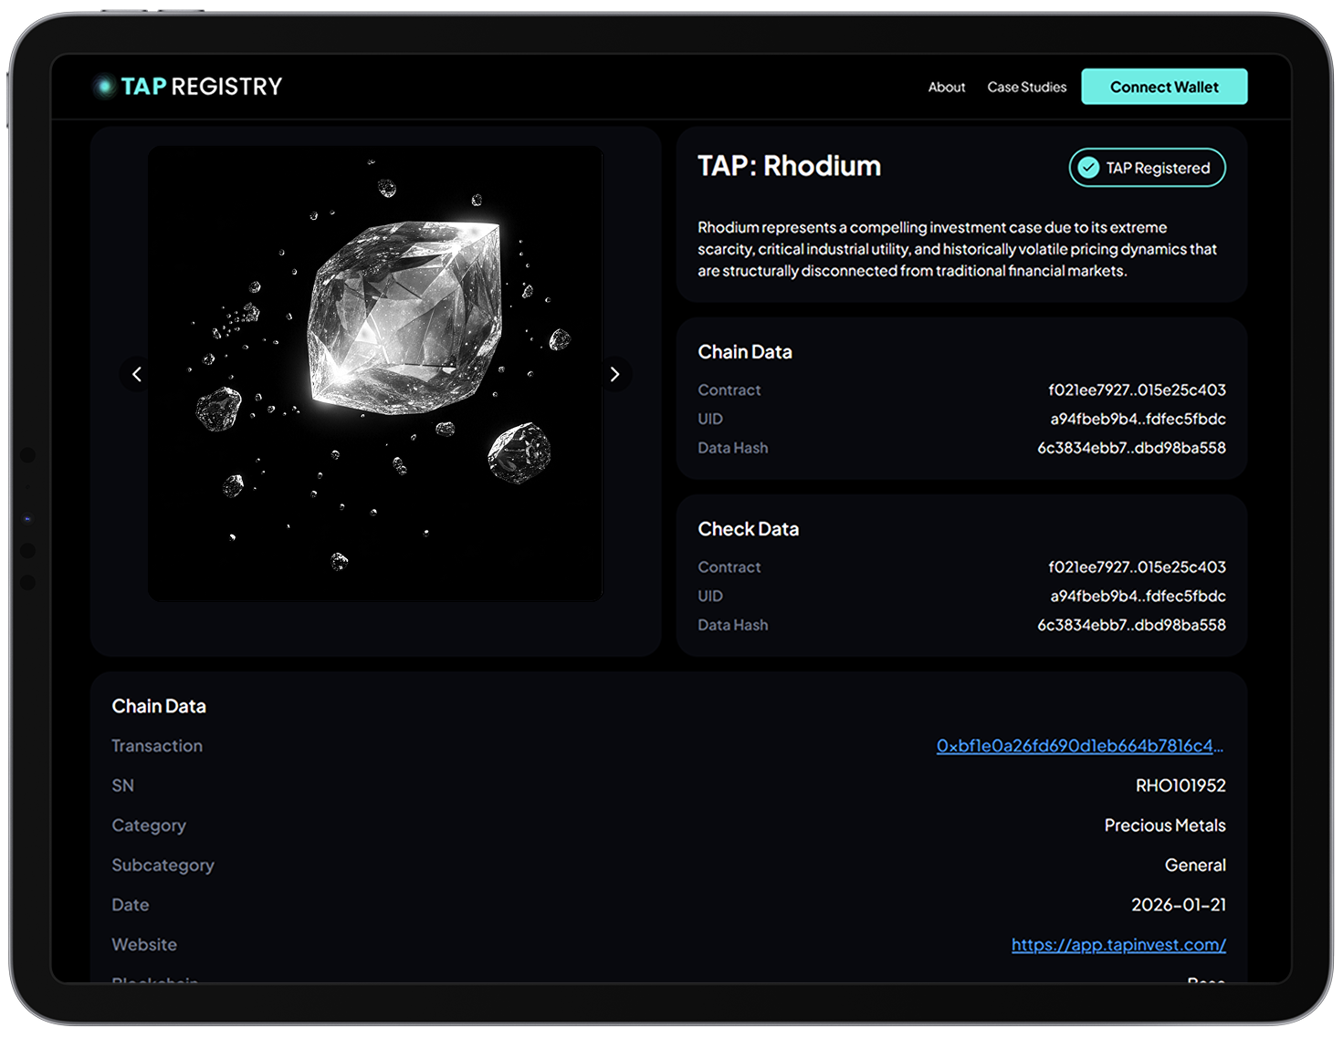Click the TAP Registered badge

[1148, 168]
